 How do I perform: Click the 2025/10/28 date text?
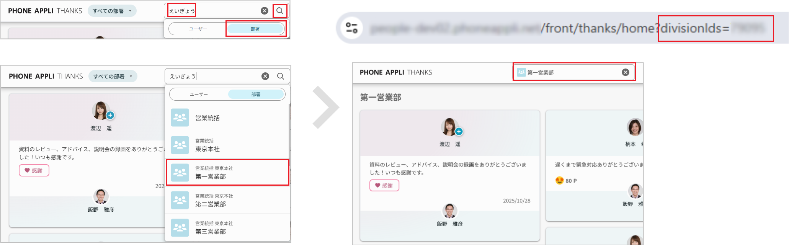tap(516, 201)
